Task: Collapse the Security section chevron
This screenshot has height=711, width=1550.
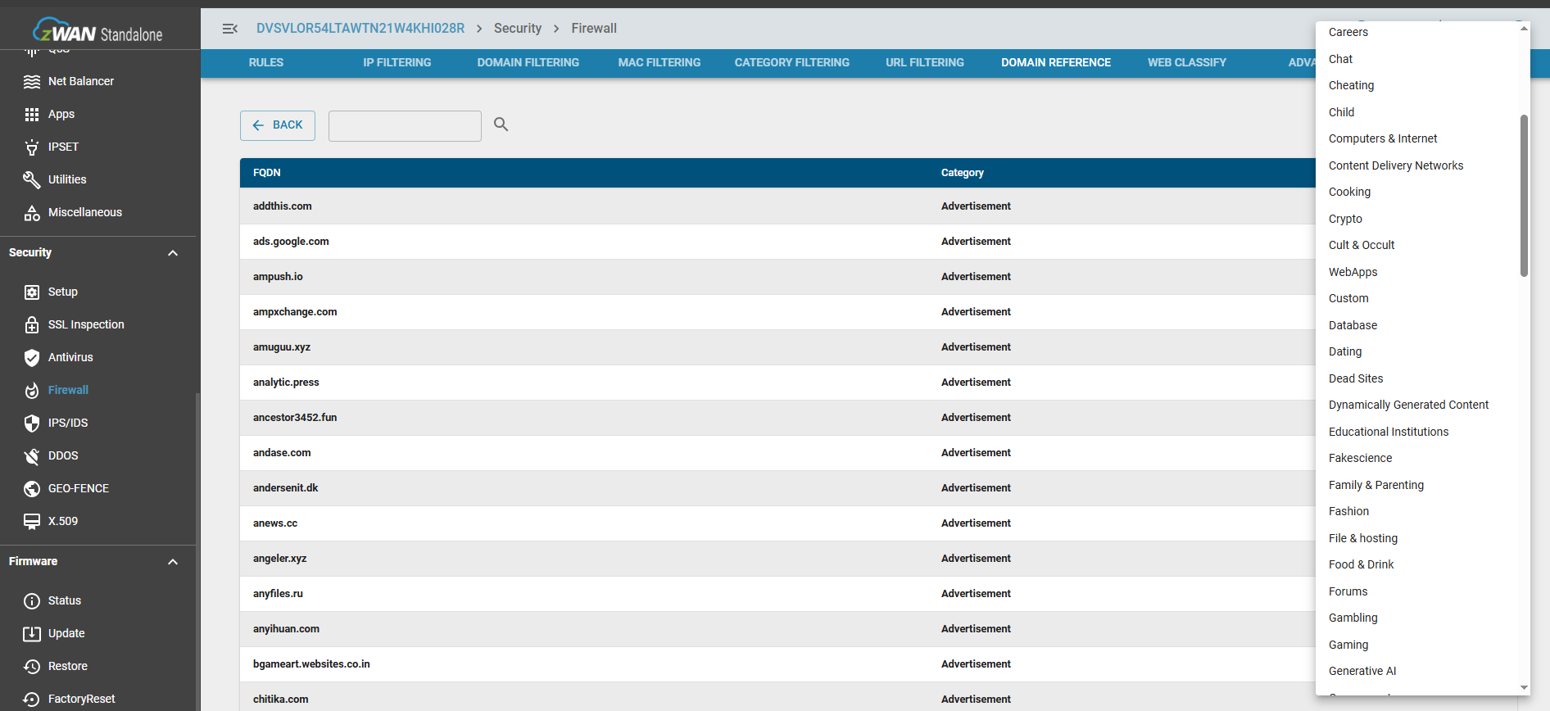Action: [173, 253]
